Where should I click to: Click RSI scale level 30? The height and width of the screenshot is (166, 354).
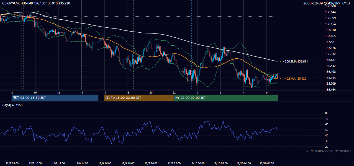coord(327,141)
